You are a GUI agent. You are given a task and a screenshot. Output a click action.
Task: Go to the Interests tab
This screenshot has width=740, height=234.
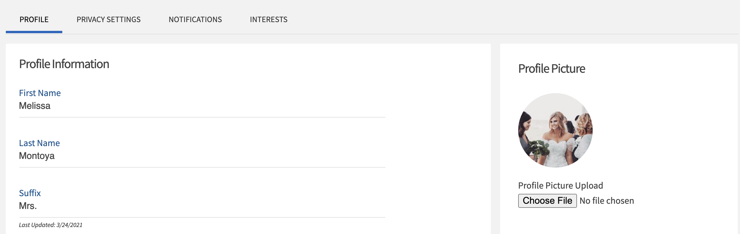268,19
